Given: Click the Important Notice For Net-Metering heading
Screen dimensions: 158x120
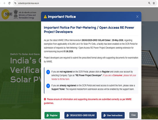Looking at the screenshot, I should [x=89, y=30].
